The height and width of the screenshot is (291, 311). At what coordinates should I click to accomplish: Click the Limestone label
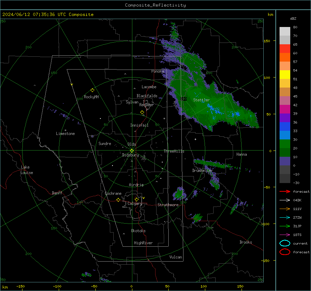pos(65,134)
